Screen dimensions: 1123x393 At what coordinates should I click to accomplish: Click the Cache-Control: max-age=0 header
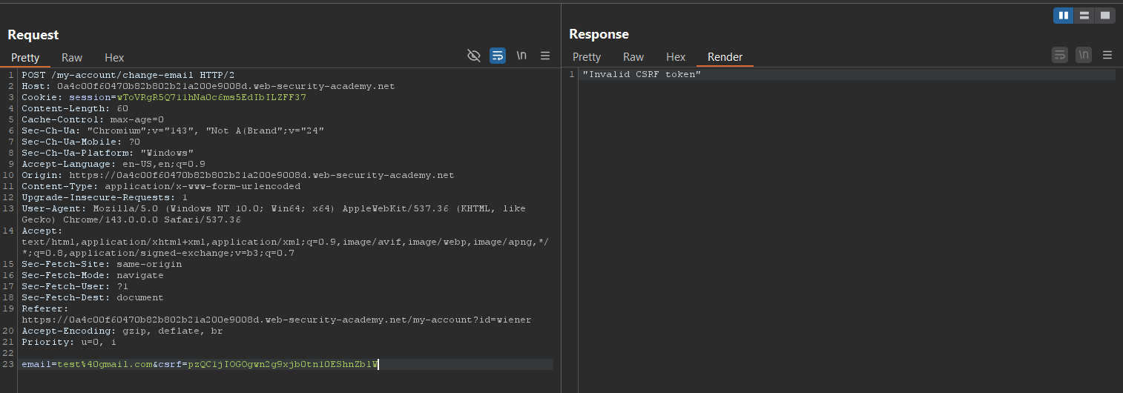93,119
